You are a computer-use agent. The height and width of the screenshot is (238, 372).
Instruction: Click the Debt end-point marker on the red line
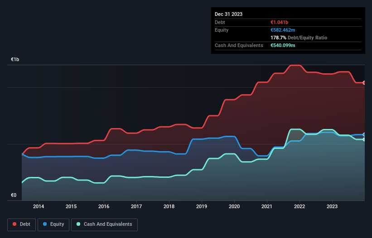(364, 83)
